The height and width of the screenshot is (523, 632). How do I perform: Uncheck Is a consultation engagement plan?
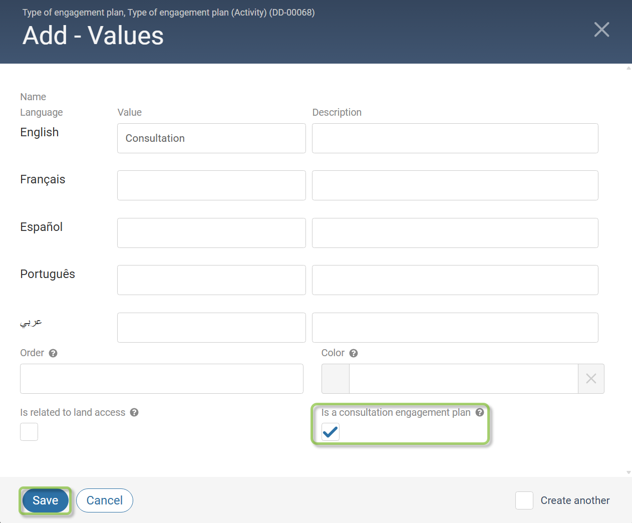coord(331,432)
